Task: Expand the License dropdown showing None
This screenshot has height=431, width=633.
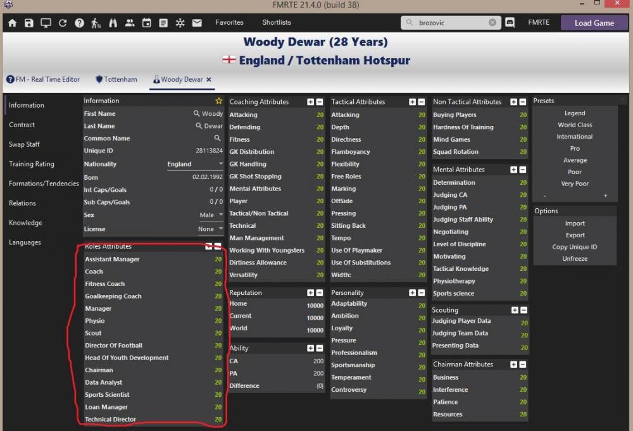Action: point(211,229)
